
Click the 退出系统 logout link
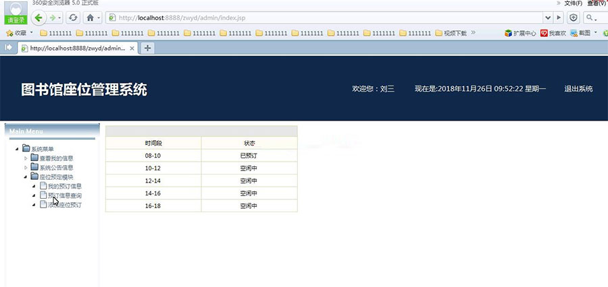(x=578, y=89)
